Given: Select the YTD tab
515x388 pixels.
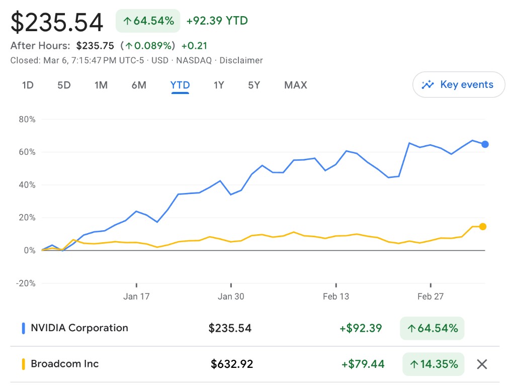Looking at the screenshot, I should point(180,85).
